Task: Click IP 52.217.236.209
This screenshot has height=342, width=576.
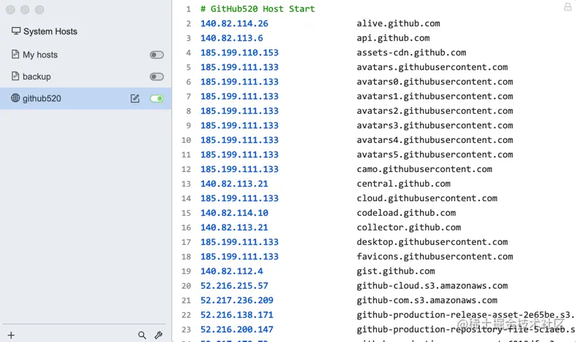Action: pos(236,300)
